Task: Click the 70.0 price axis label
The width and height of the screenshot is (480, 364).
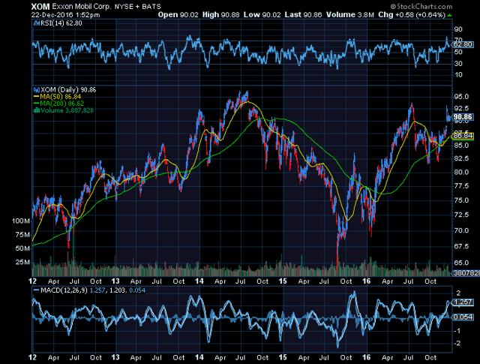Action: click(x=461, y=230)
